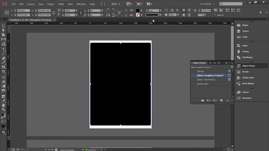Image resolution: width=269 pixels, height=151 pixels.
Task: Select the Selection tool arrow
Action: (3, 26)
